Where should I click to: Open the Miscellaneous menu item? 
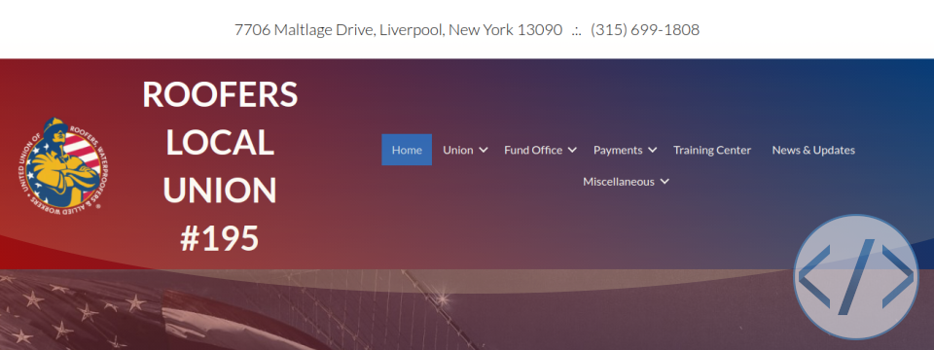coord(619,182)
